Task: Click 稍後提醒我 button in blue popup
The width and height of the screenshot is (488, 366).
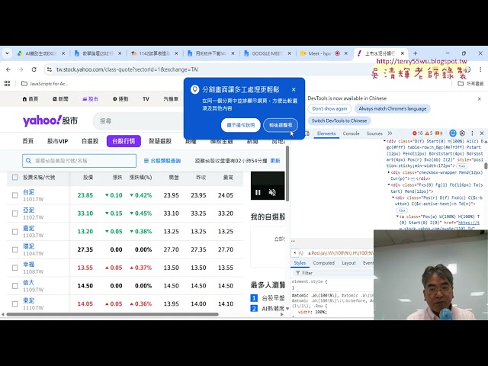Action: tap(281, 125)
